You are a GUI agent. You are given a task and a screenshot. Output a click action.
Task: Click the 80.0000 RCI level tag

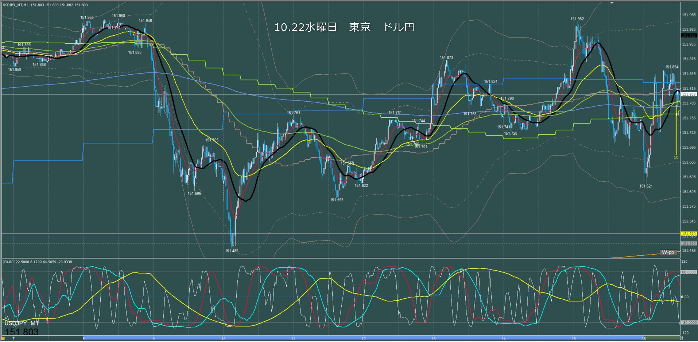point(689,272)
